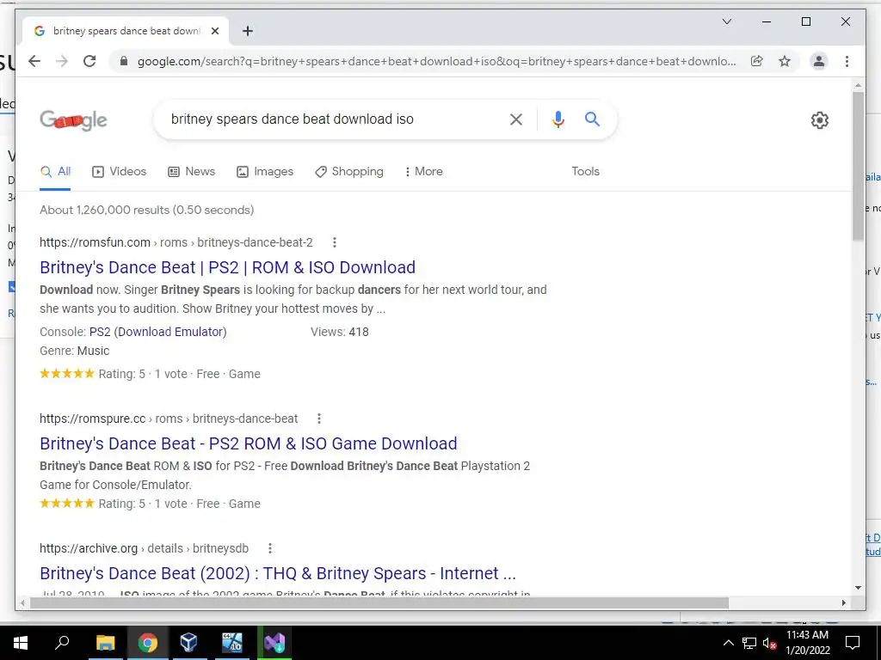This screenshot has height=660, width=881.
Task: Click the 'About 1,260,000 results' text
Action: point(146,210)
